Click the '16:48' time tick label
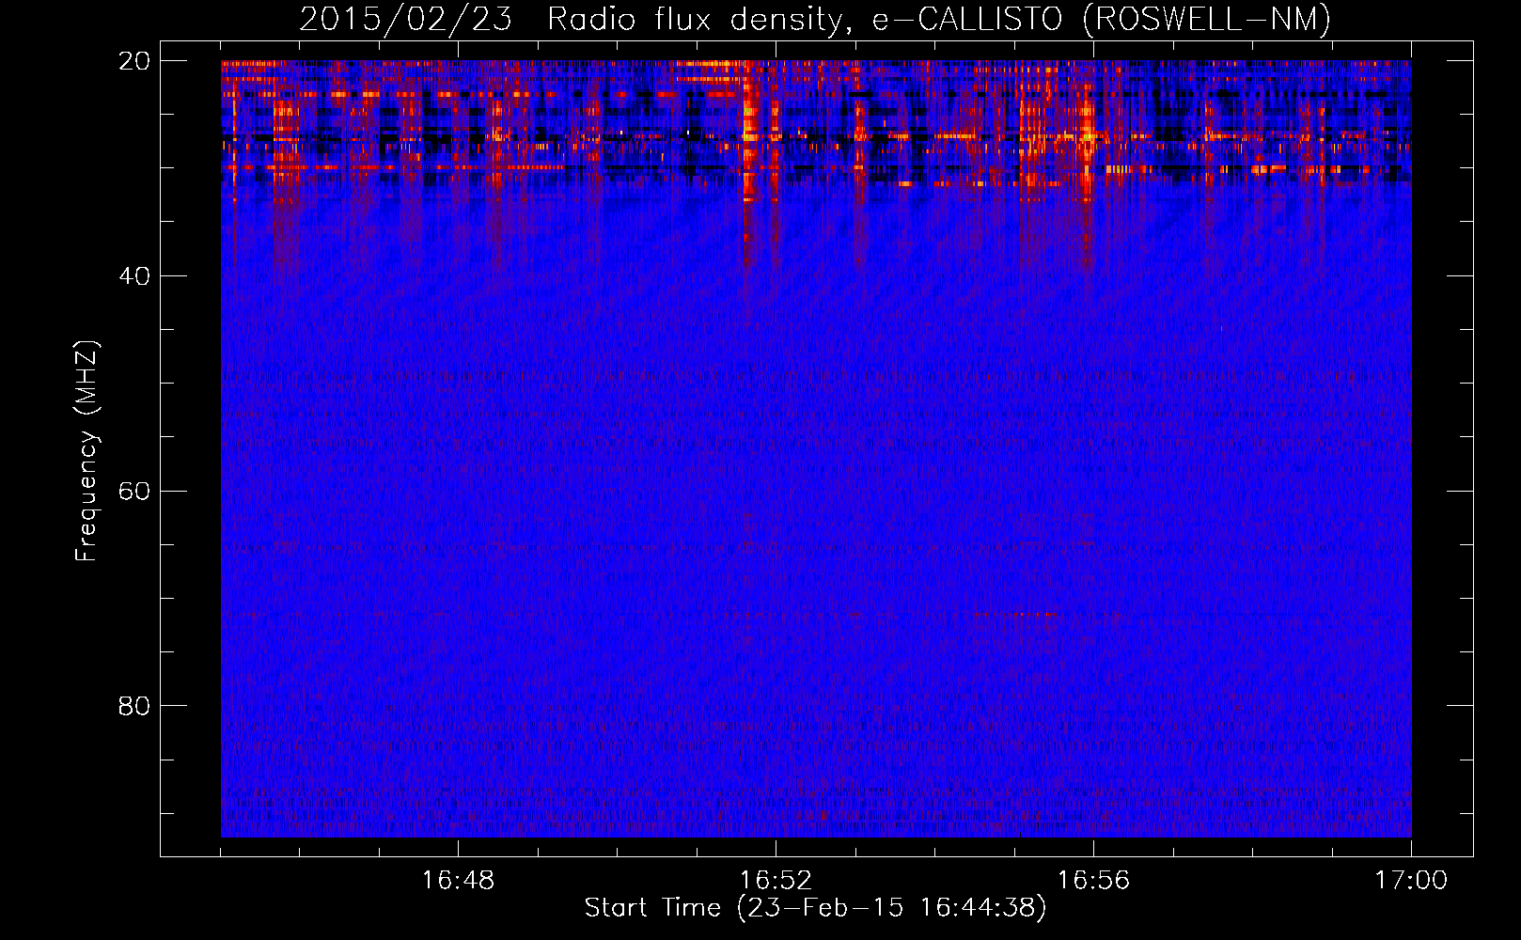 (458, 881)
